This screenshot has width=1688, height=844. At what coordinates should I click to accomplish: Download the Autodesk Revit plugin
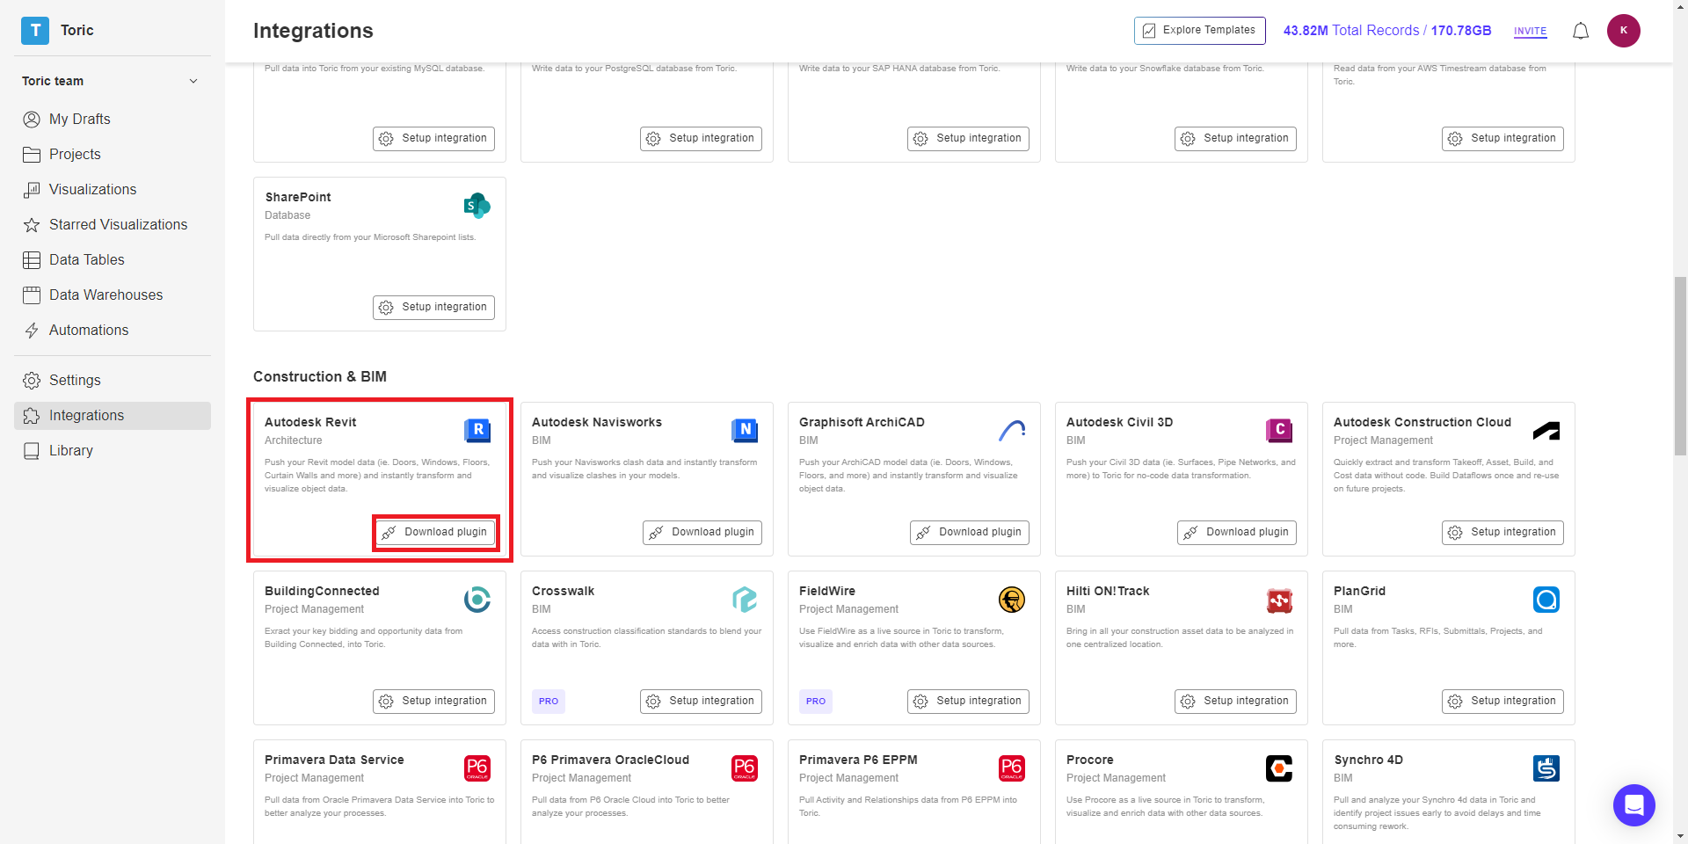(435, 533)
